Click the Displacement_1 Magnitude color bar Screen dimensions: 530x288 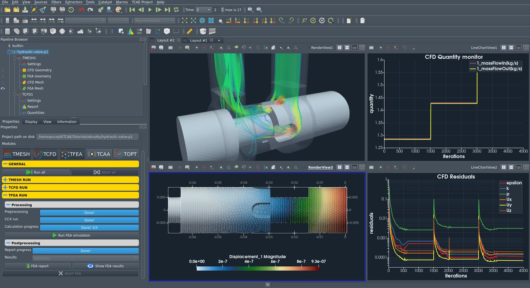point(257,268)
